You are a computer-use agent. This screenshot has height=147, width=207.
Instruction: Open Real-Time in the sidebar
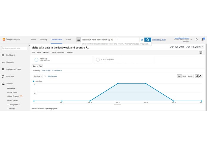[10, 76]
